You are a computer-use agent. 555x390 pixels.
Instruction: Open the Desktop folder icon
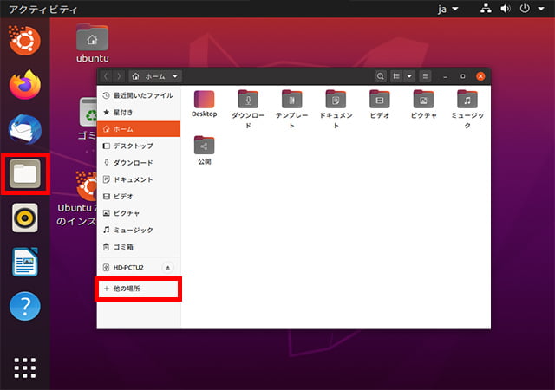[205, 99]
